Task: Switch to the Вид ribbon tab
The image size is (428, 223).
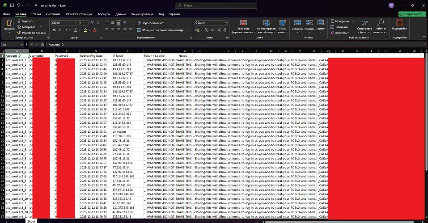Action: click(x=161, y=14)
